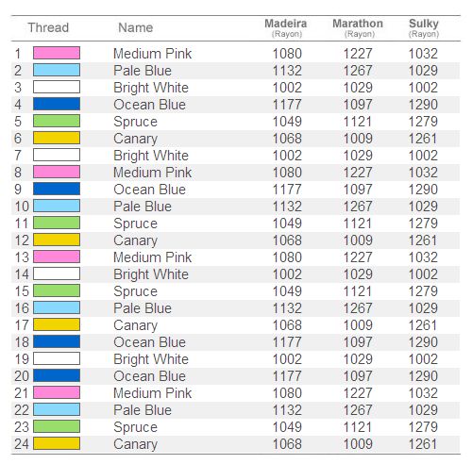
Task: Select the Spruce green swatch for thread 5
Action: [57, 121]
